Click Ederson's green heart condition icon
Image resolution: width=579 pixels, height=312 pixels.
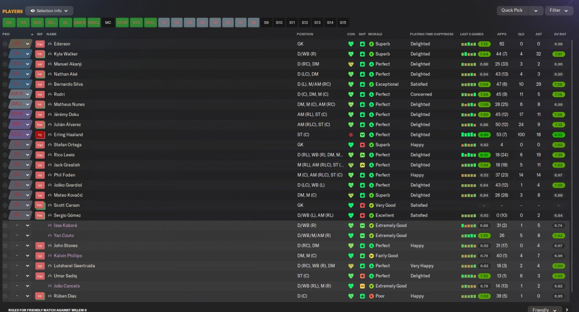tap(351, 44)
